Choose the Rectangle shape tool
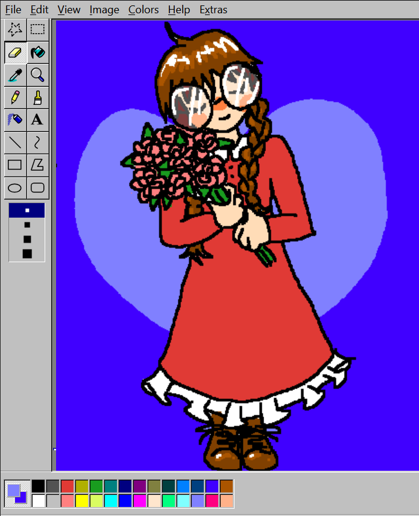 [x=15, y=165]
